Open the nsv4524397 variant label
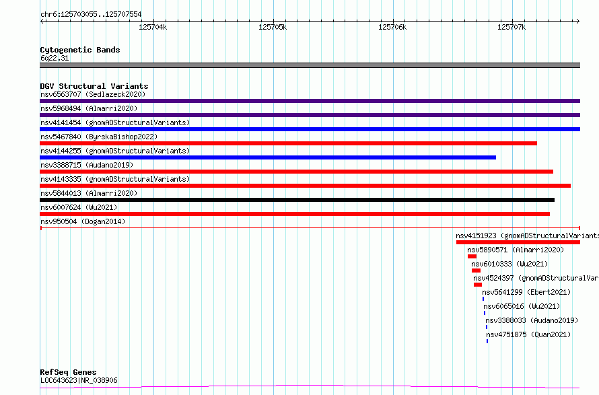Viewport: 599px width, 395px height. coord(536,278)
